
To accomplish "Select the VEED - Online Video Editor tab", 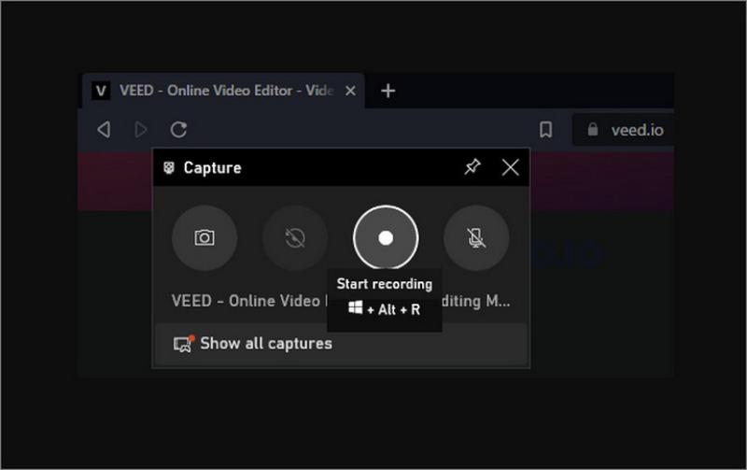I will (x=226, y=91).
